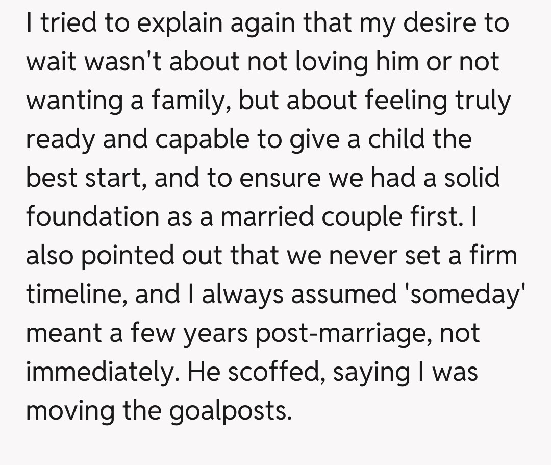Click the word 'scoffed'
The width and height of the screenshot is (551, 465).
point(276,372)
